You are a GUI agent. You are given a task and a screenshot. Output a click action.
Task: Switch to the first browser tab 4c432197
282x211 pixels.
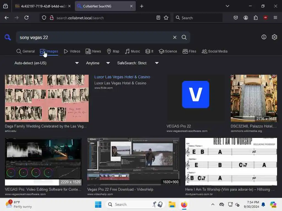[x=43, y=6]
